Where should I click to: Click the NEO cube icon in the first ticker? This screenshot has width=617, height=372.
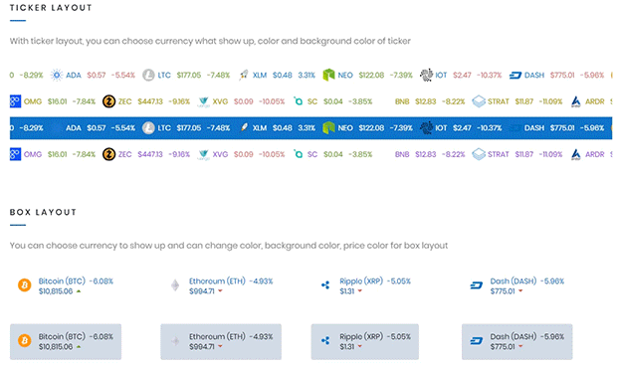[328, 75]
